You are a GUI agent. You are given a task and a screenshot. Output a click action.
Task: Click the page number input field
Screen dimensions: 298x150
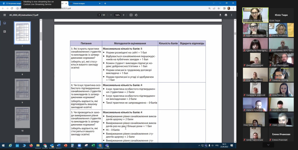point(99,15)
